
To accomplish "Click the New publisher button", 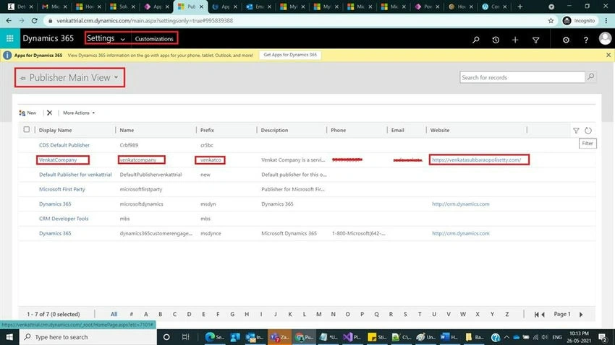I will click(x=27, y=113).
